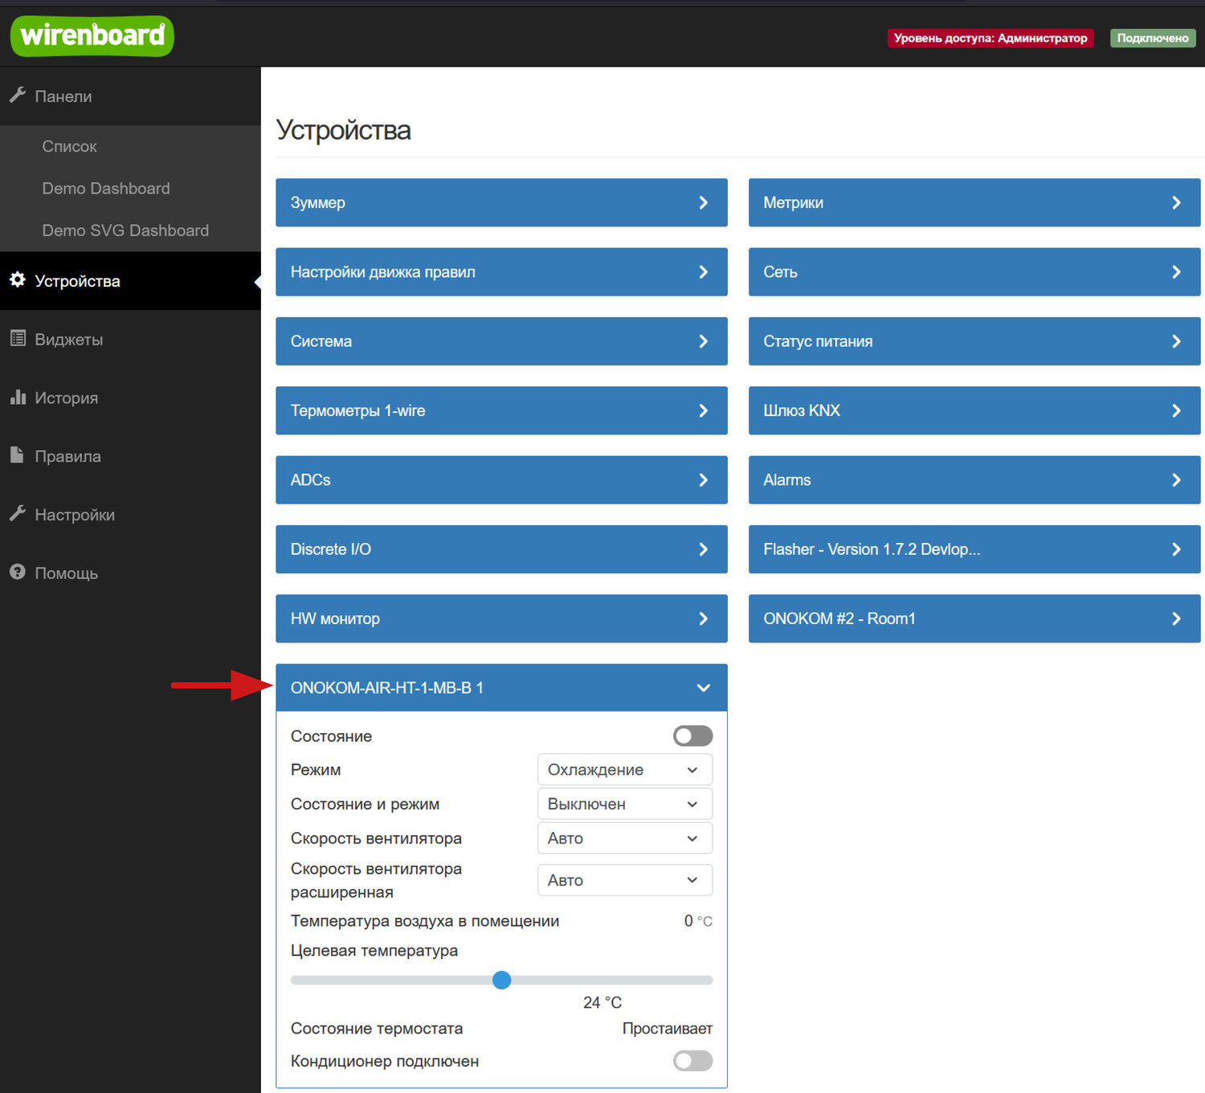Screen dimensions: 1205x1093
Task: Click the Температура воздуха в помещении label
Action: click(x=425, y=921)
